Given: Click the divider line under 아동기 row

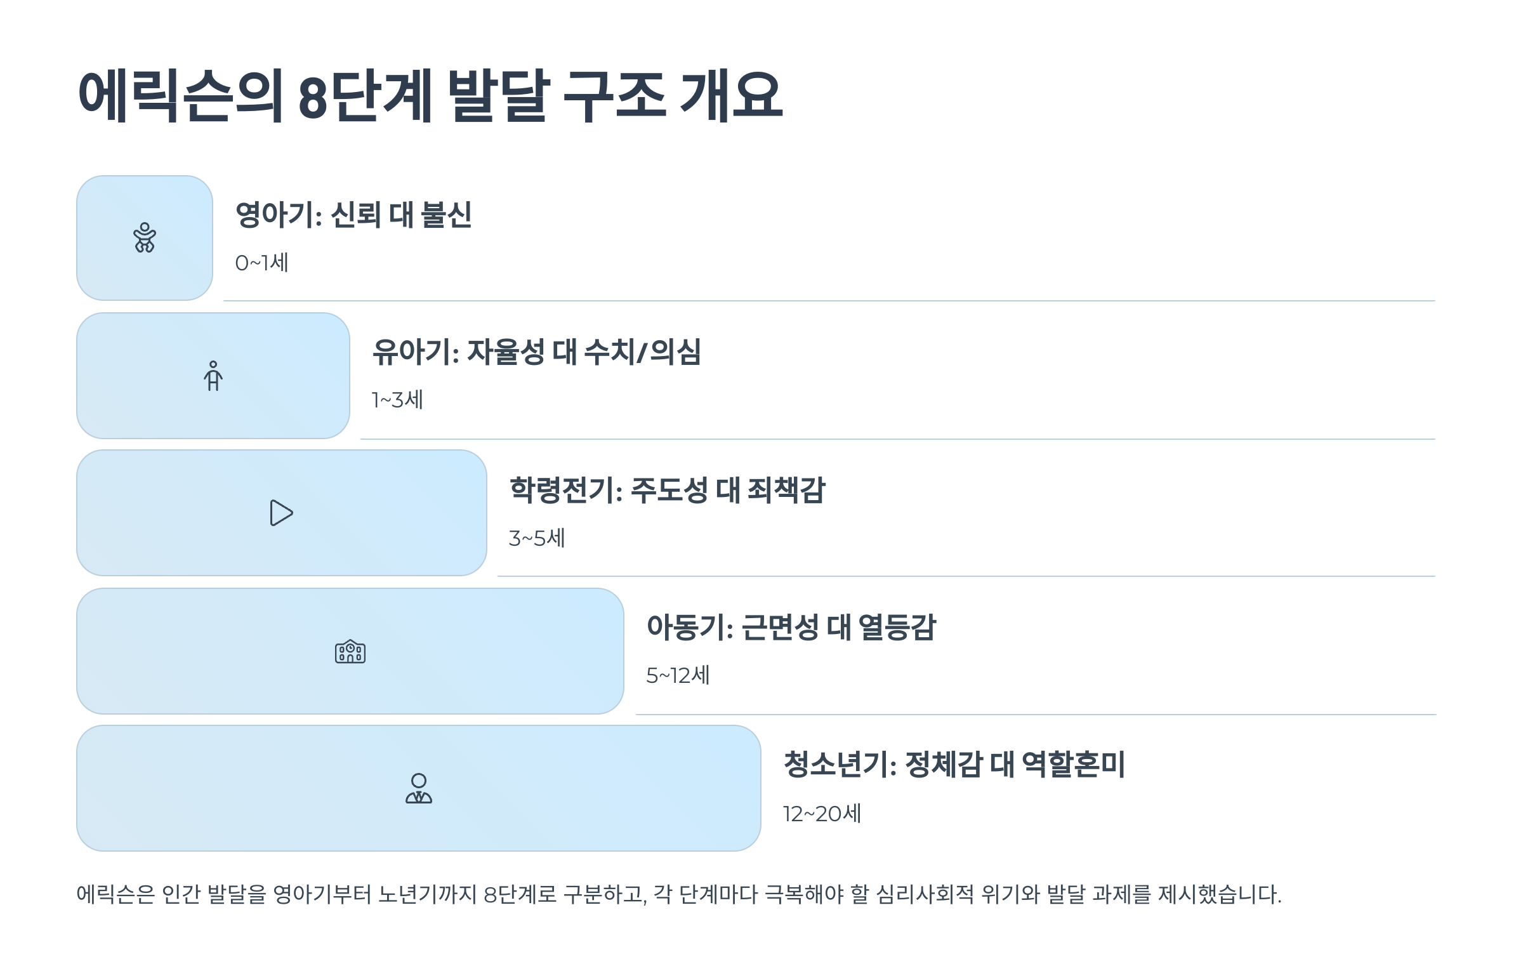Looking at the screenshot, I should 1036,715.
